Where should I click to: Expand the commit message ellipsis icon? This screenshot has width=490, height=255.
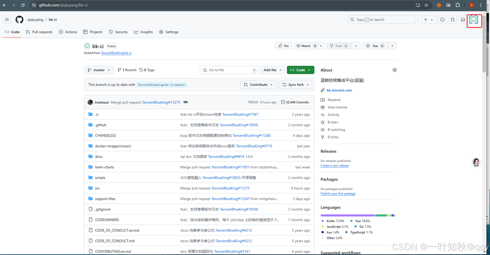pyautogui.click(x=186, y=102)
